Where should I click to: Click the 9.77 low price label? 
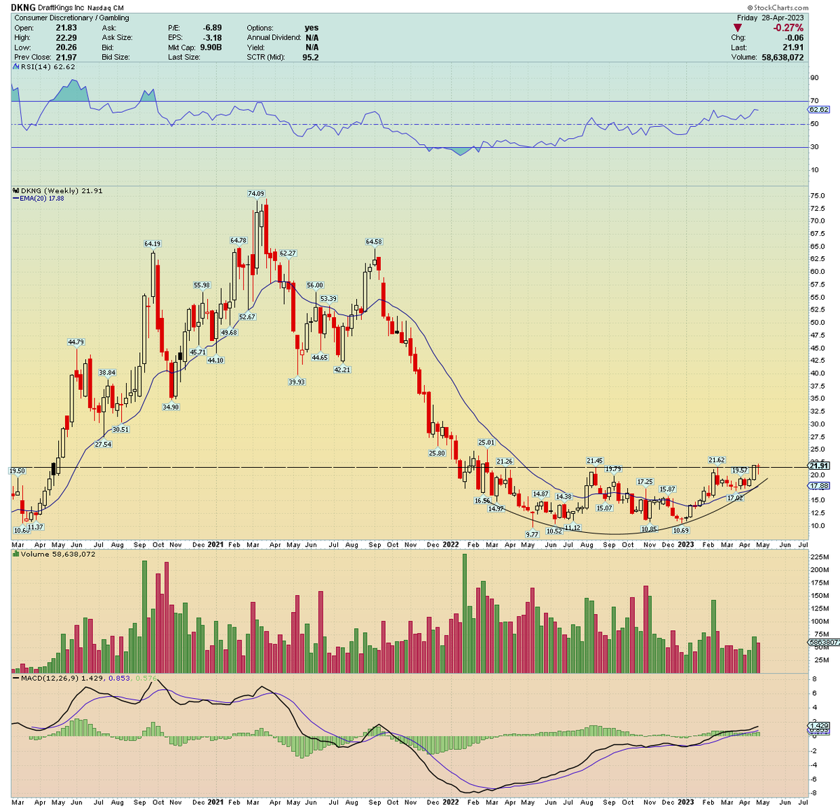pyautogui.click(x=534, y=534)
